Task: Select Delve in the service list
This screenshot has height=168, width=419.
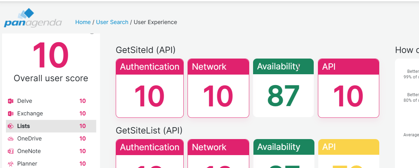Action: 51,101
